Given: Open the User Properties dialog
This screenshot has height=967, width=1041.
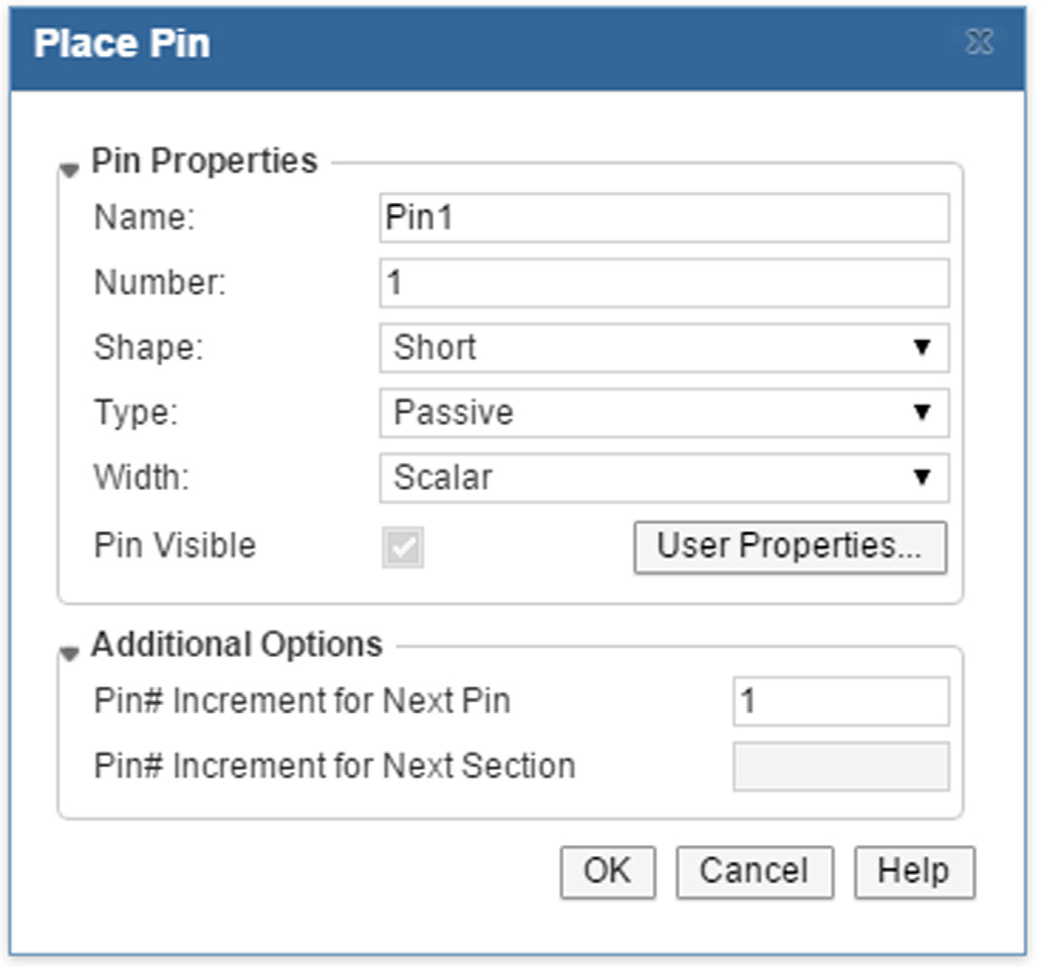Looking at the screenshot, I should tap(790, 547).
